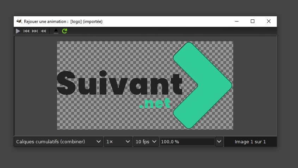Screen dimensions: 298x168
Task: Rewind the animation to the start
Action: click(x=43, y=31)
